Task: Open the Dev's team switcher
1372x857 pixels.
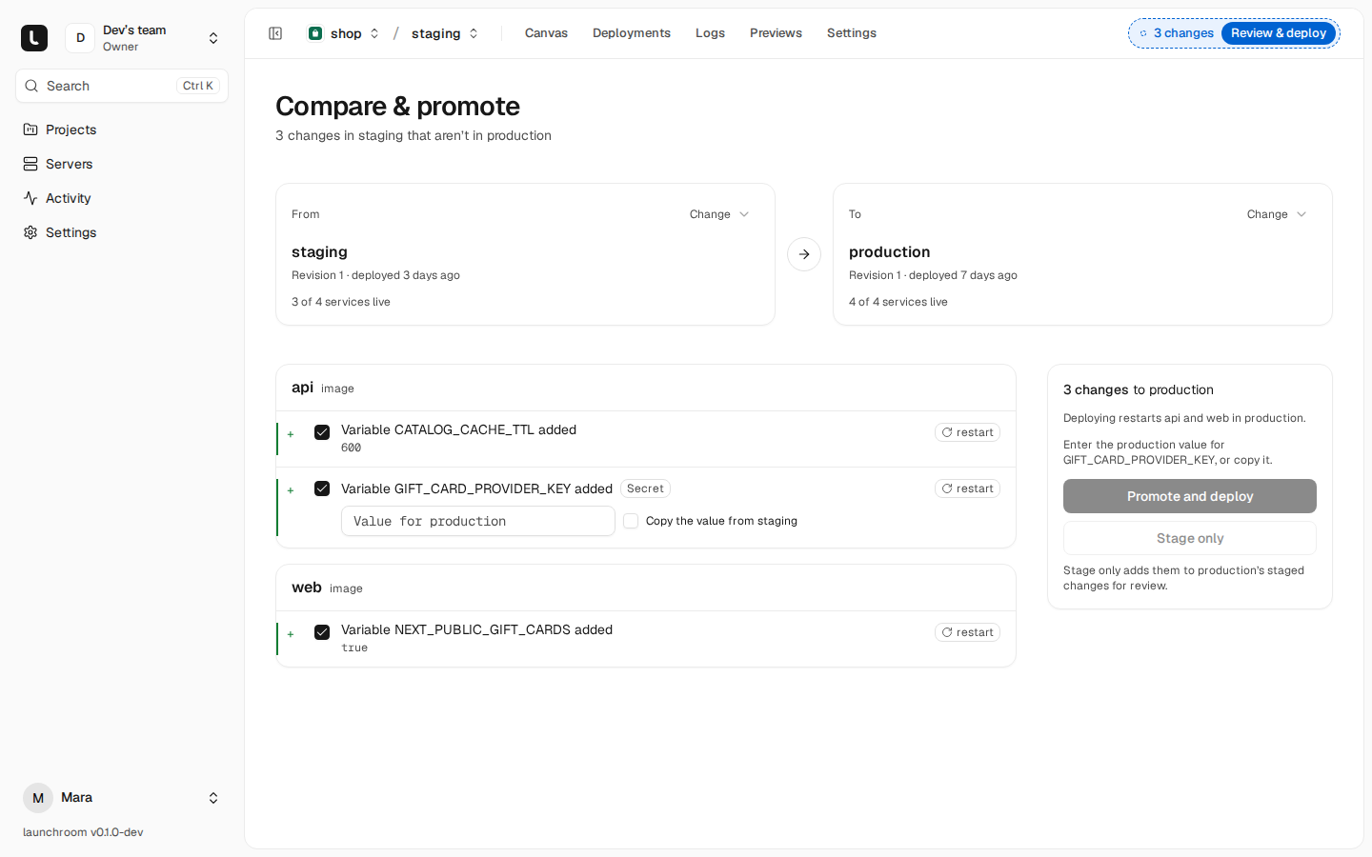Action: pos(213,38)
